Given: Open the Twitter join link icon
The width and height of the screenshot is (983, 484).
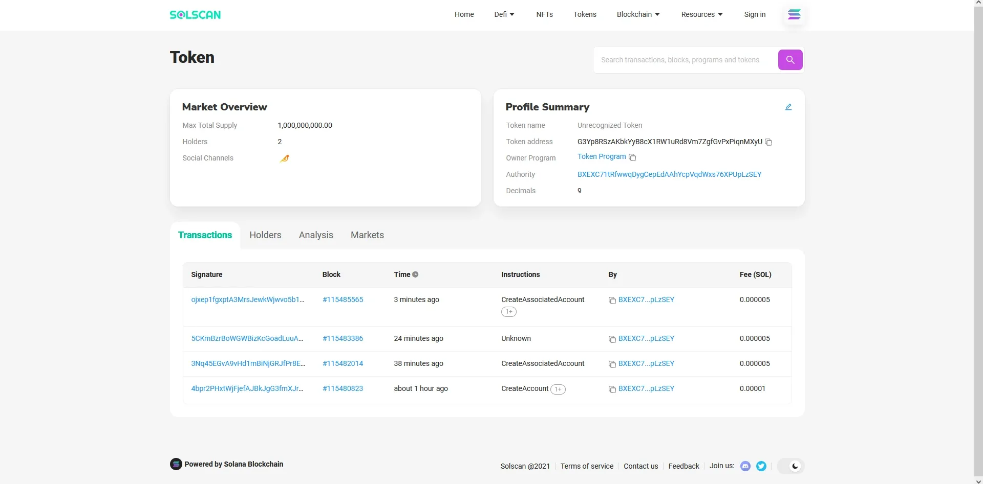Looking at the screenshot, I should tap(761, 466).
